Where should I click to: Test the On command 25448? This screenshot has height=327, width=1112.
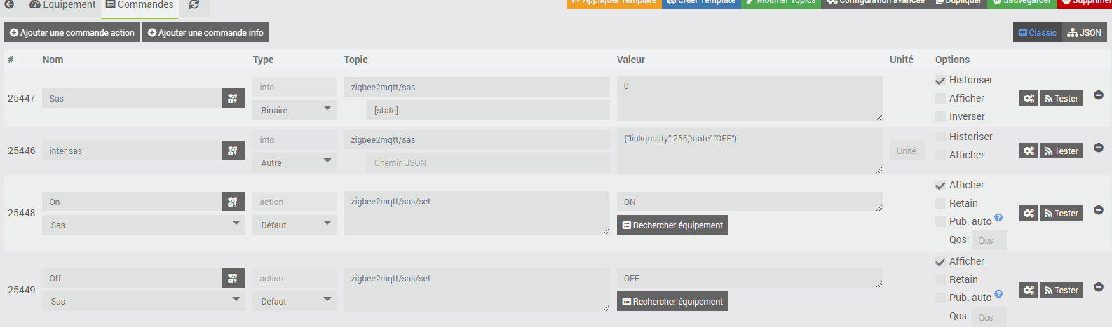click(x=1061, y=214)
